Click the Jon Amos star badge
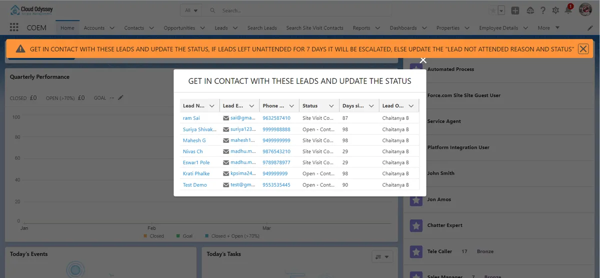 tap(416, 199)
